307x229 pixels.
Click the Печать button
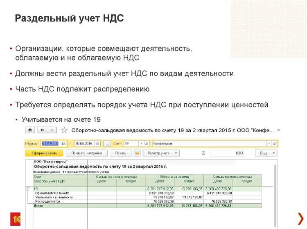coord(120,153)
